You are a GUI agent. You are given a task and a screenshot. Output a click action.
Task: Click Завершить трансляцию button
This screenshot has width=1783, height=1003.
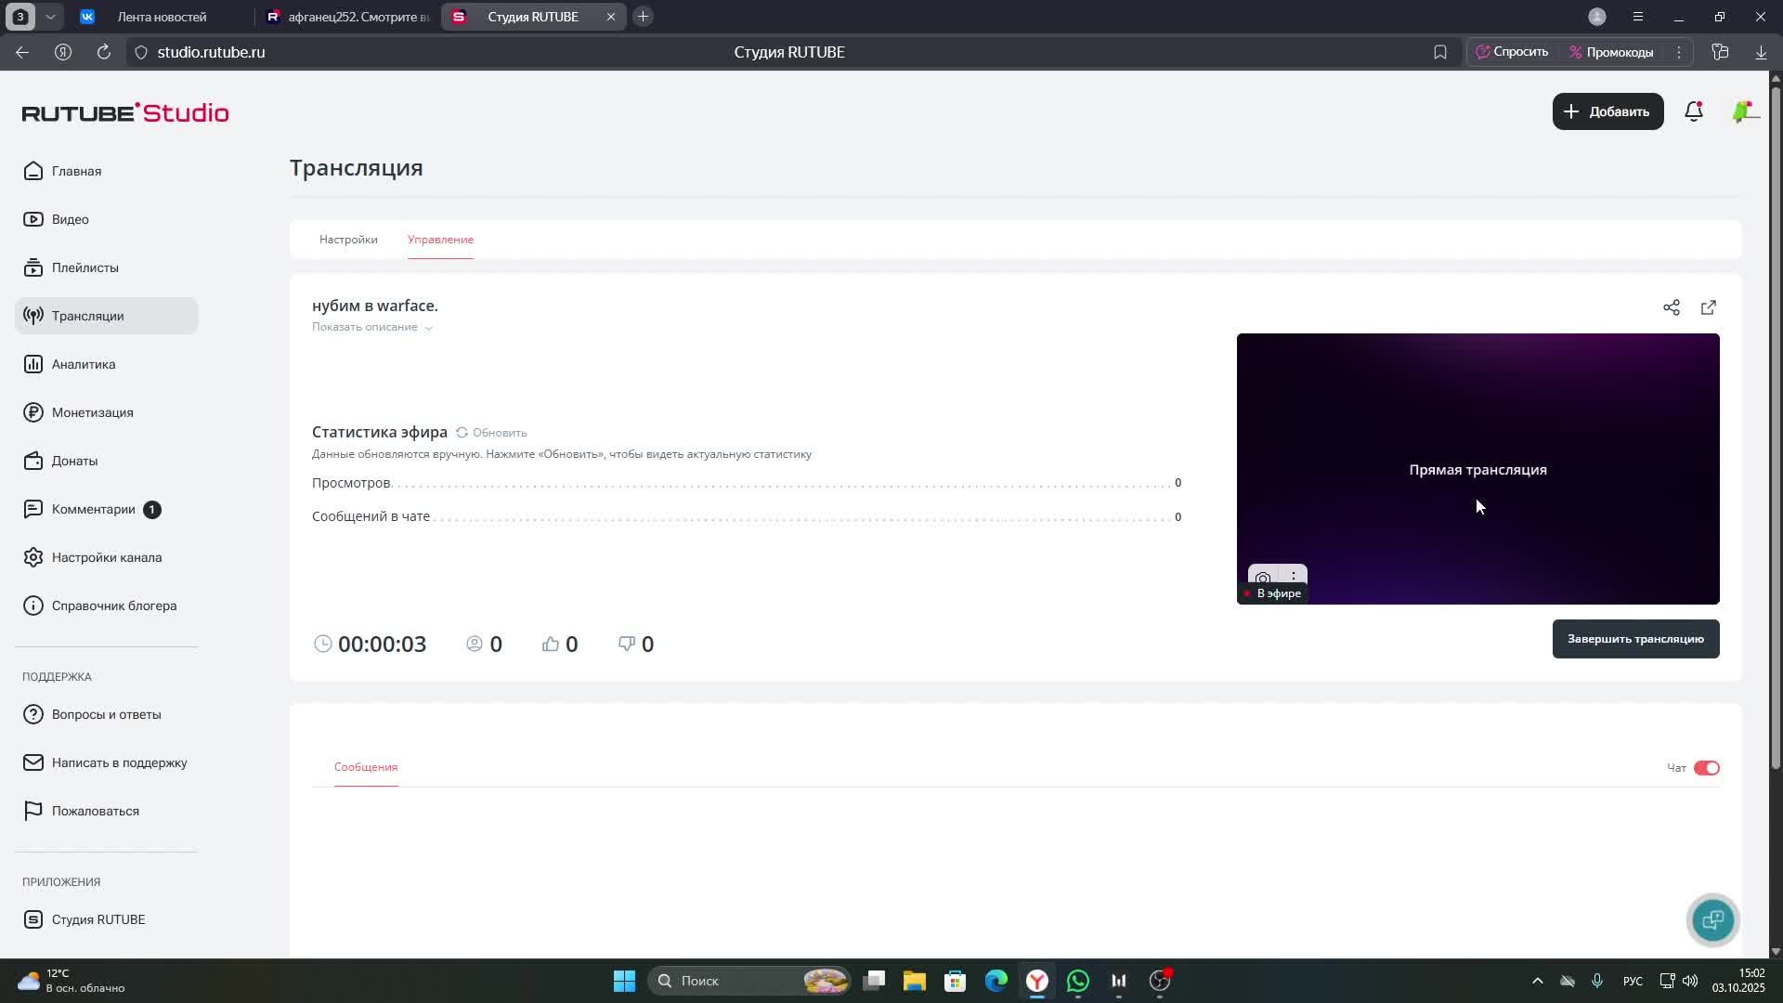pyautogui.click(x=1635, y=639)
